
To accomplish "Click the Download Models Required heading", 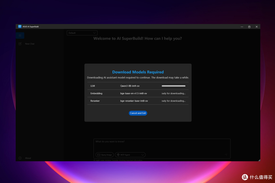I will (x=138, y=72).
